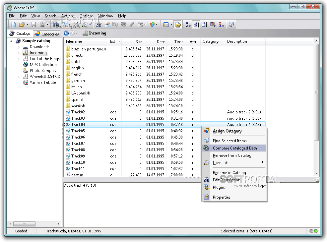Click the blue Back navigation arrow

(66, 33)
